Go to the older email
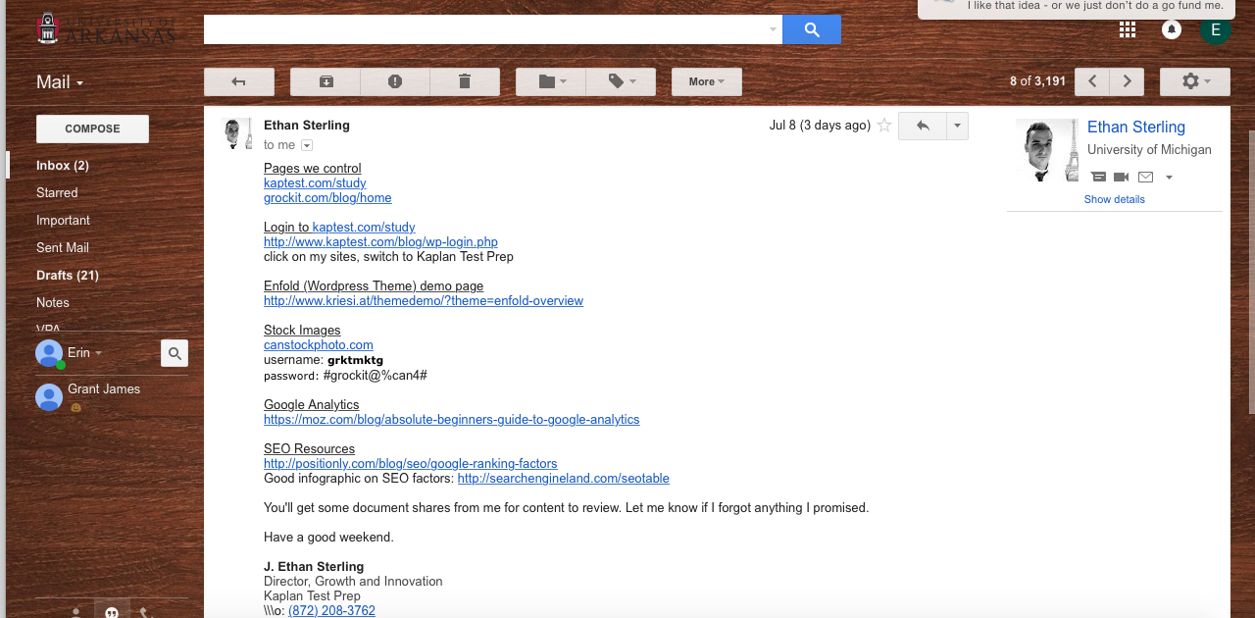The image size is (1255, 618). tap(1128, 81)
